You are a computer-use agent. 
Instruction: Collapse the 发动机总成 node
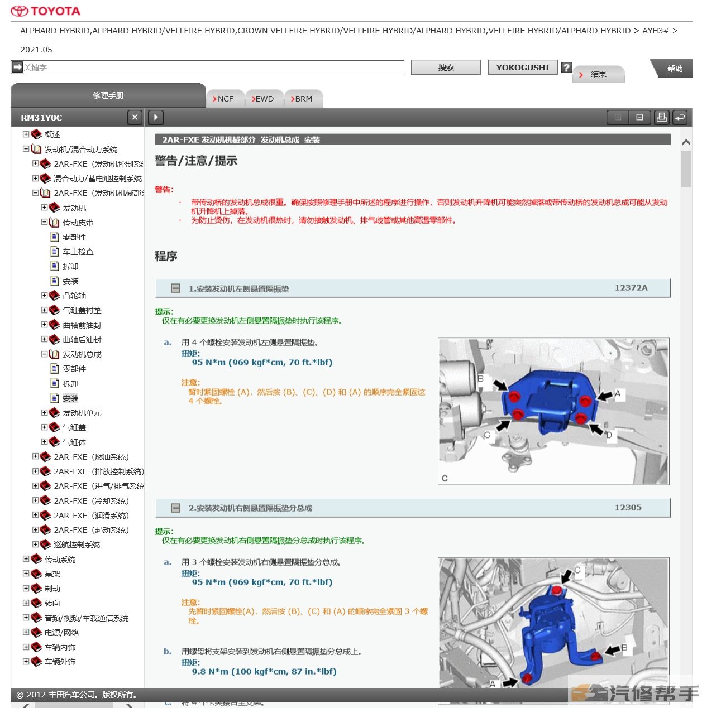(x=44, y=354)
